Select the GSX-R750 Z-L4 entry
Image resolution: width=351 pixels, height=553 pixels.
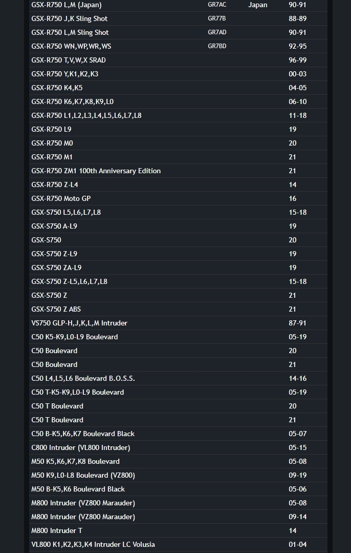tap(55, 185)
